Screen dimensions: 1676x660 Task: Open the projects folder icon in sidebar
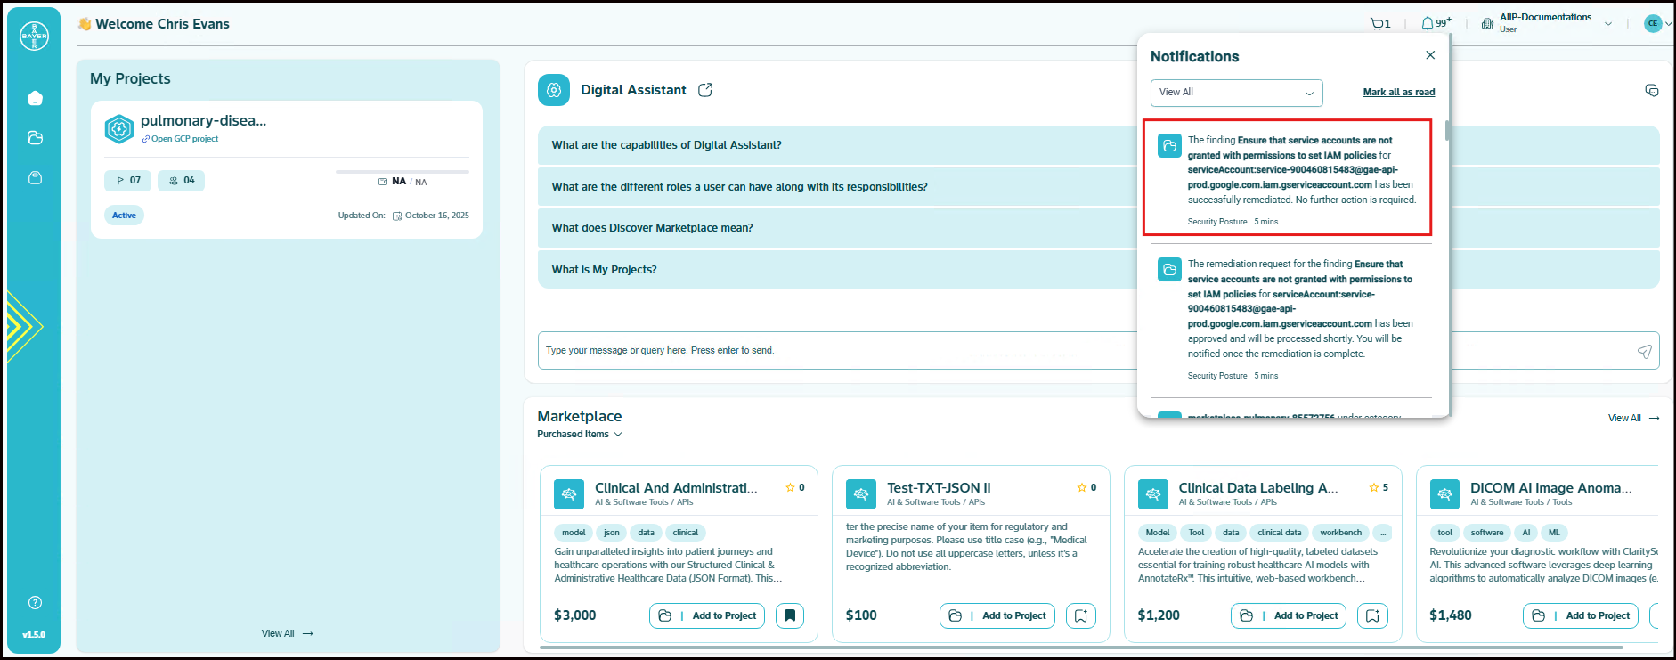coord(35,138)
